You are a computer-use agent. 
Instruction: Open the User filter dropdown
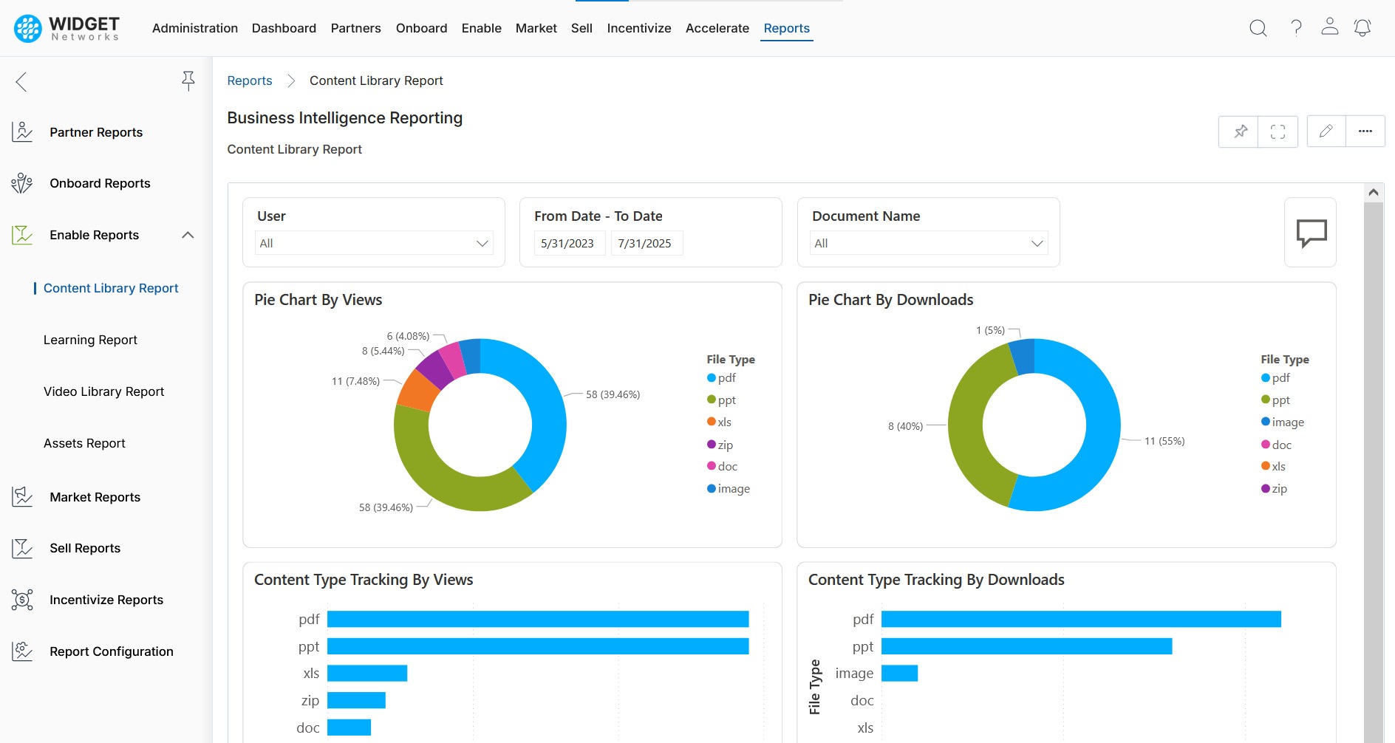coord(374,243)
